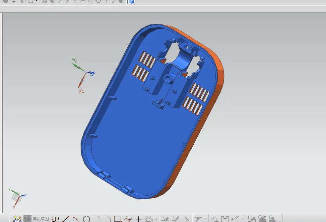Open dropdown beside the rectangle selection tool

[37, 2]
